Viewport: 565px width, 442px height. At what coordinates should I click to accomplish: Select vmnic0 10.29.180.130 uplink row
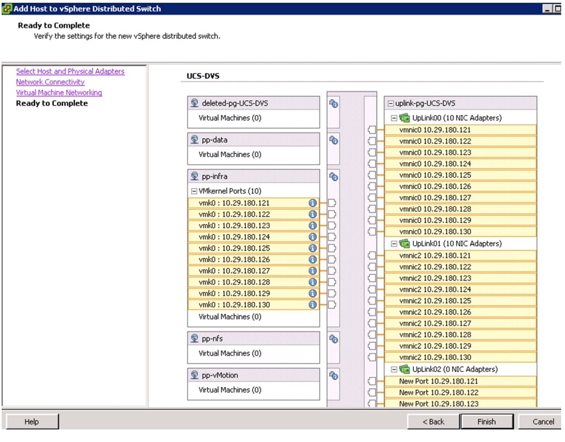[460, 232]
